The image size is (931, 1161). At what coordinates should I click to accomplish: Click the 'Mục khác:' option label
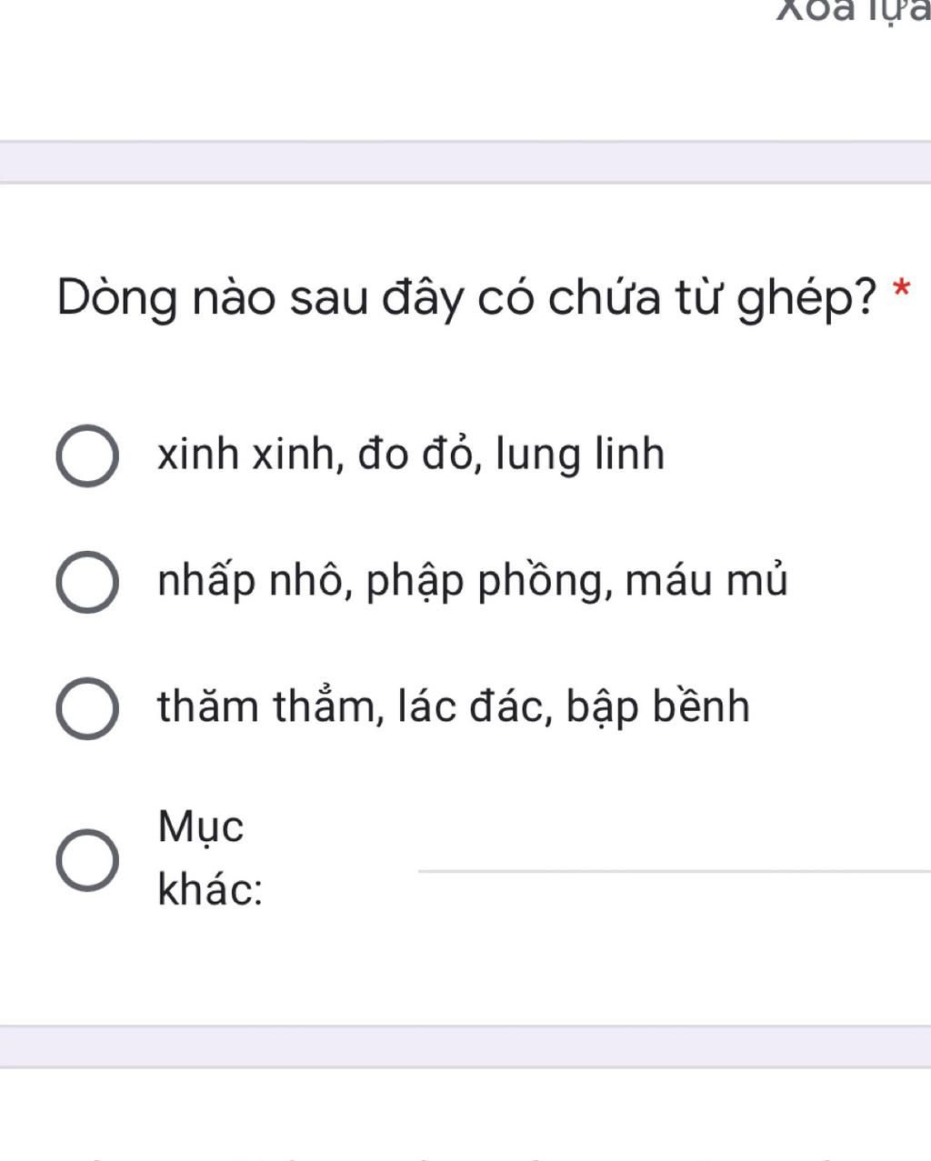point(211,858)
